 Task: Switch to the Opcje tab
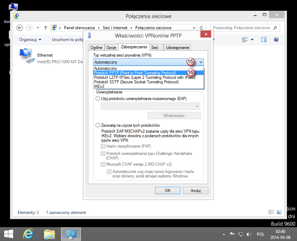point(111,48)
